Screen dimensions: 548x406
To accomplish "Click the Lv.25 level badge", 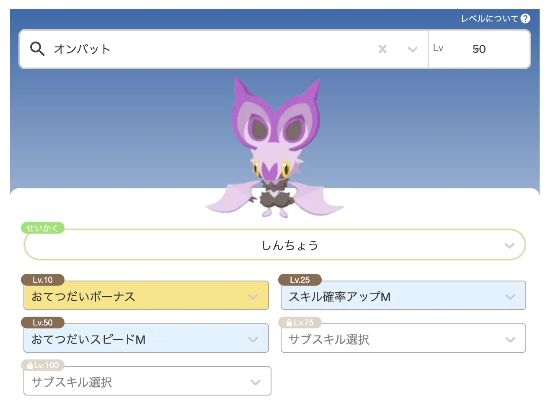I will click(x=300, y=280).
